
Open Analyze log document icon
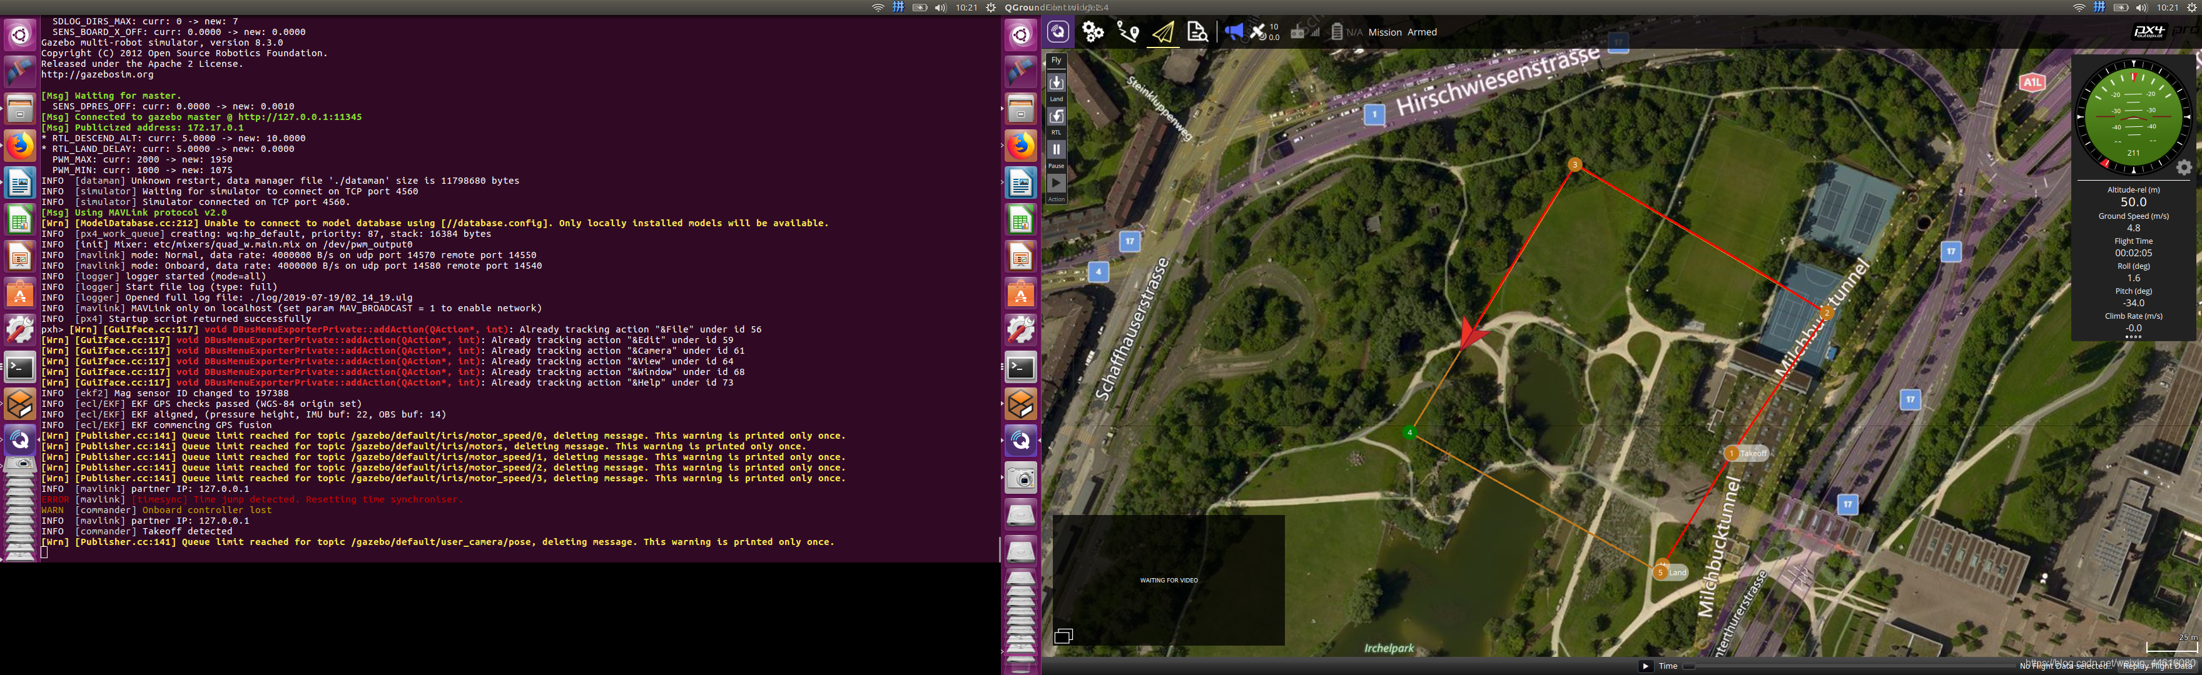point(1197,32)
